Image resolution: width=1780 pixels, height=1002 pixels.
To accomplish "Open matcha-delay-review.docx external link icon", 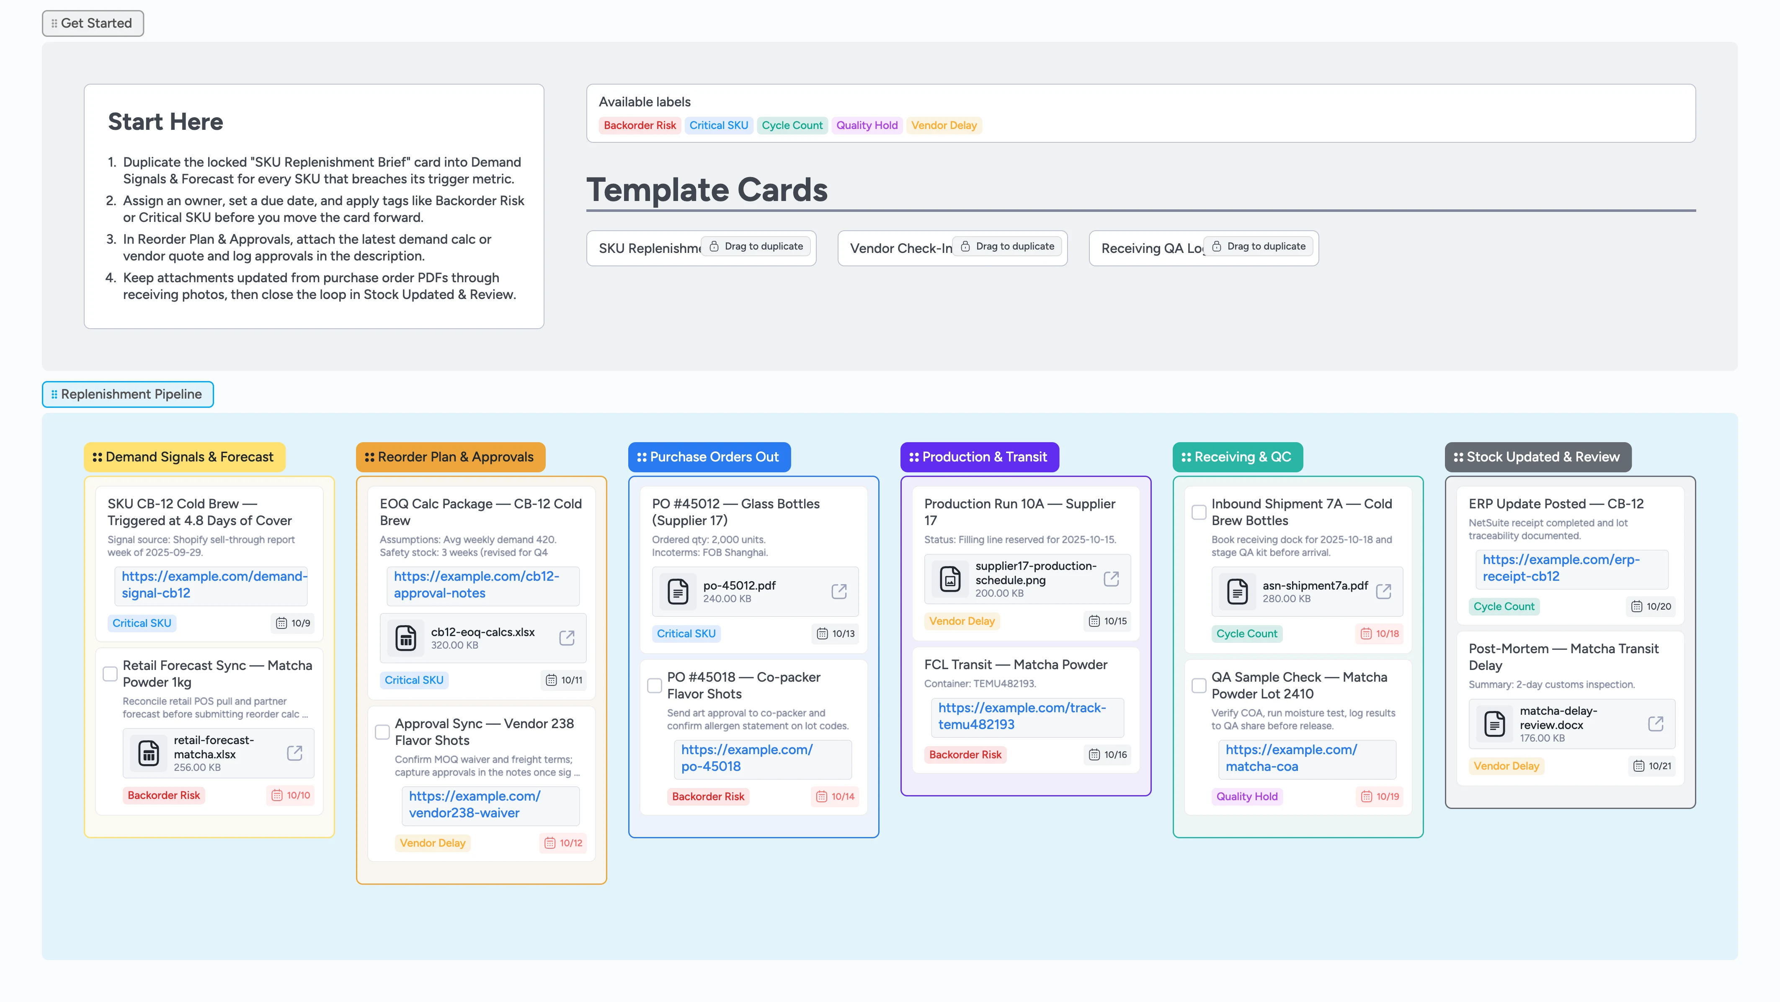I will click(1656, 724).
